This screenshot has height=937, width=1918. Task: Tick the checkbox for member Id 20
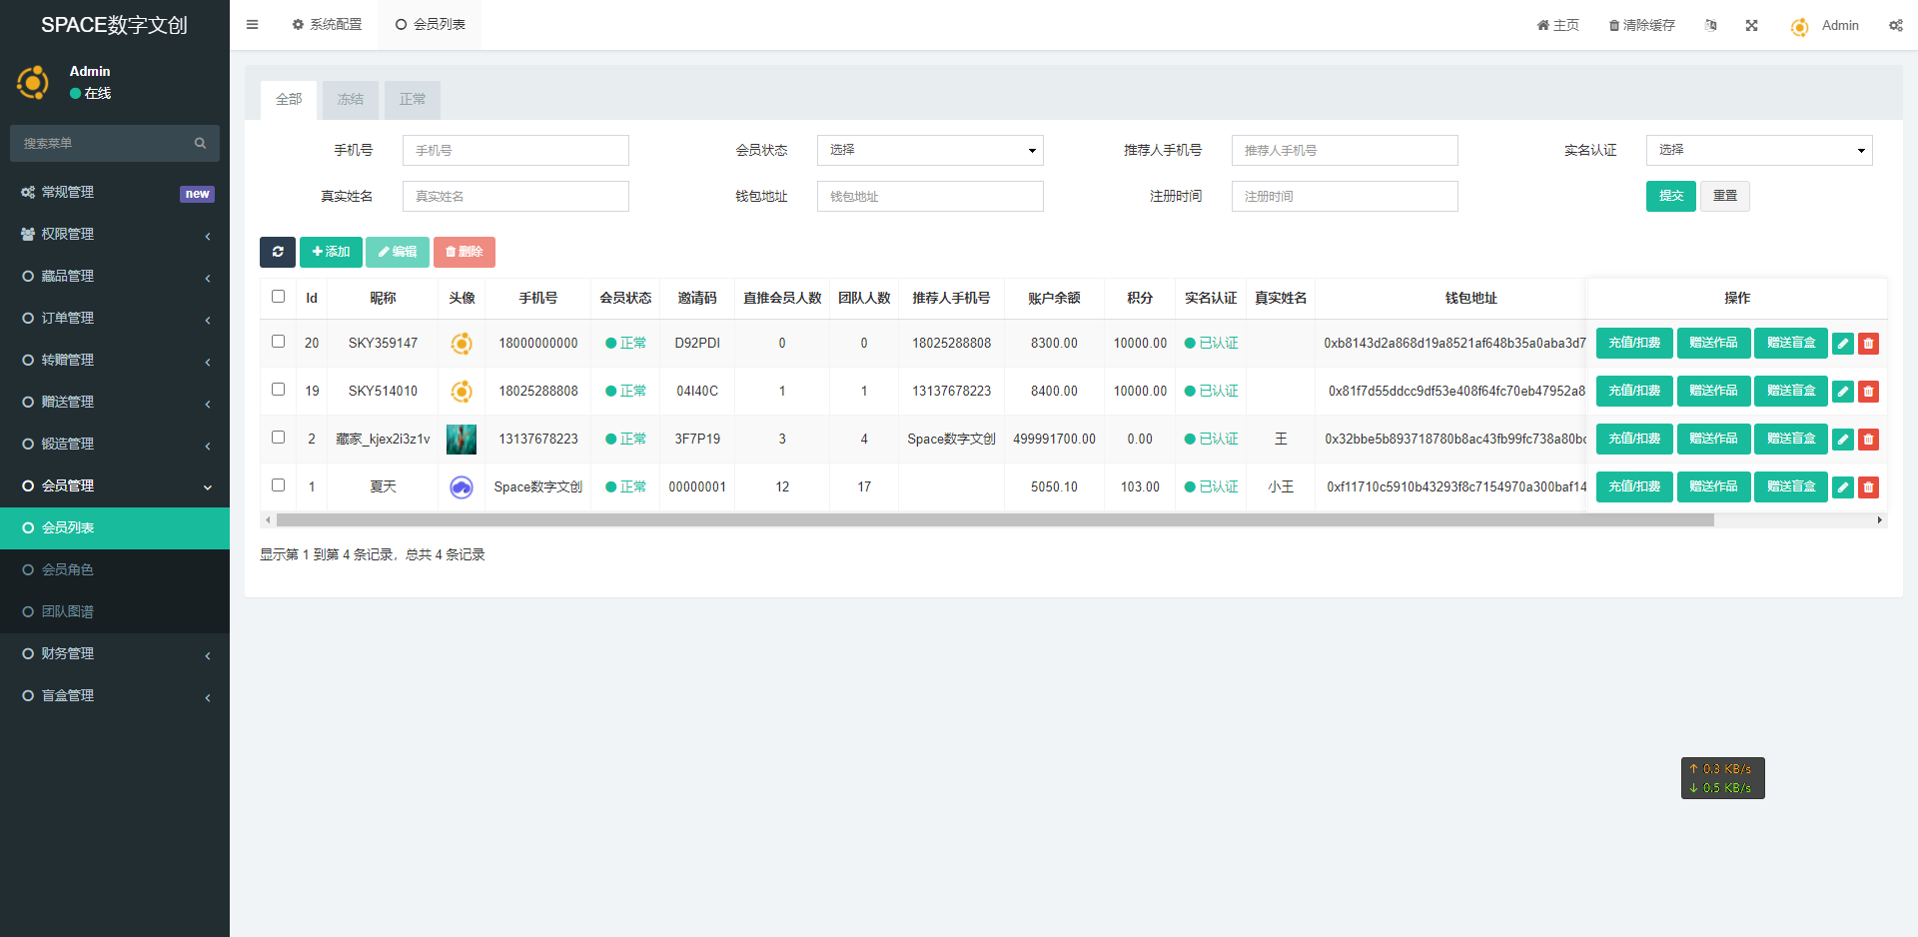click(x=279, y=342)
